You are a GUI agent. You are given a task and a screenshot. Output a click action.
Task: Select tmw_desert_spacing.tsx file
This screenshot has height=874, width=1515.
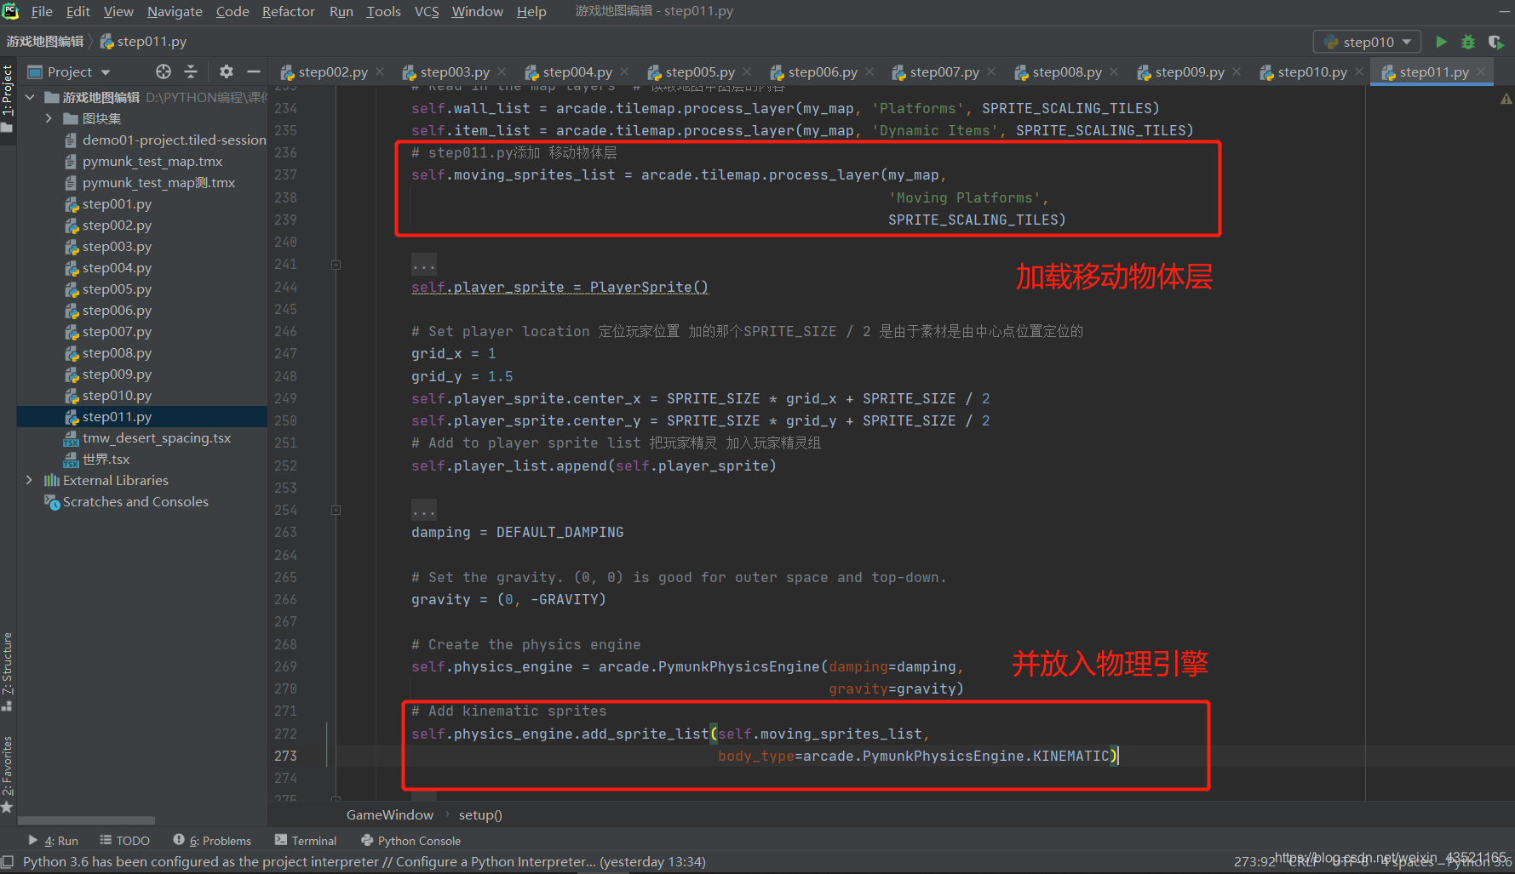point(157,437)
